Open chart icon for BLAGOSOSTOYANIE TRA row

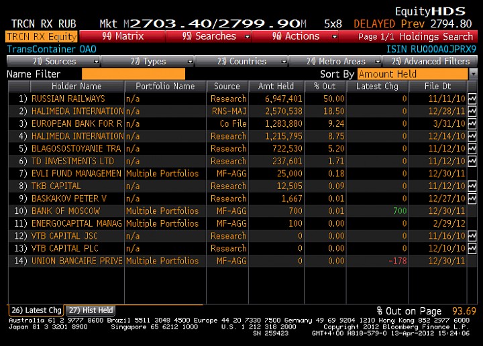click(472, 149)
